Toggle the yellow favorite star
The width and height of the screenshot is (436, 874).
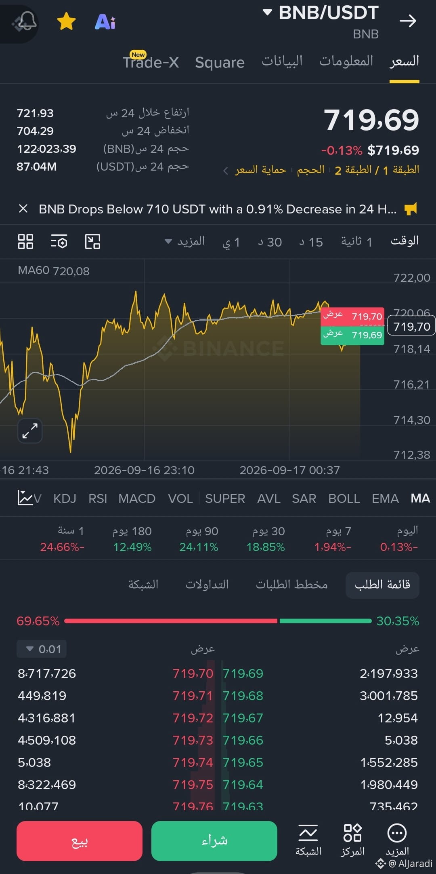pyautogui.click(x=66, y=21)
